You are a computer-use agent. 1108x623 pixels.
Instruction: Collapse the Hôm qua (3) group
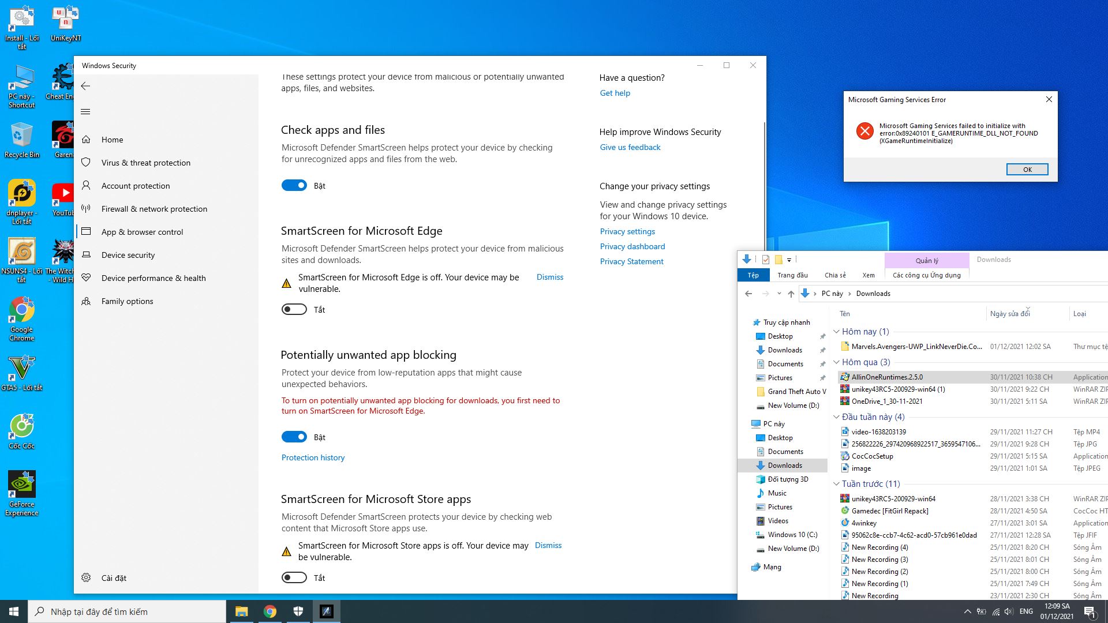pyautogui.click(x=837, y=362)
